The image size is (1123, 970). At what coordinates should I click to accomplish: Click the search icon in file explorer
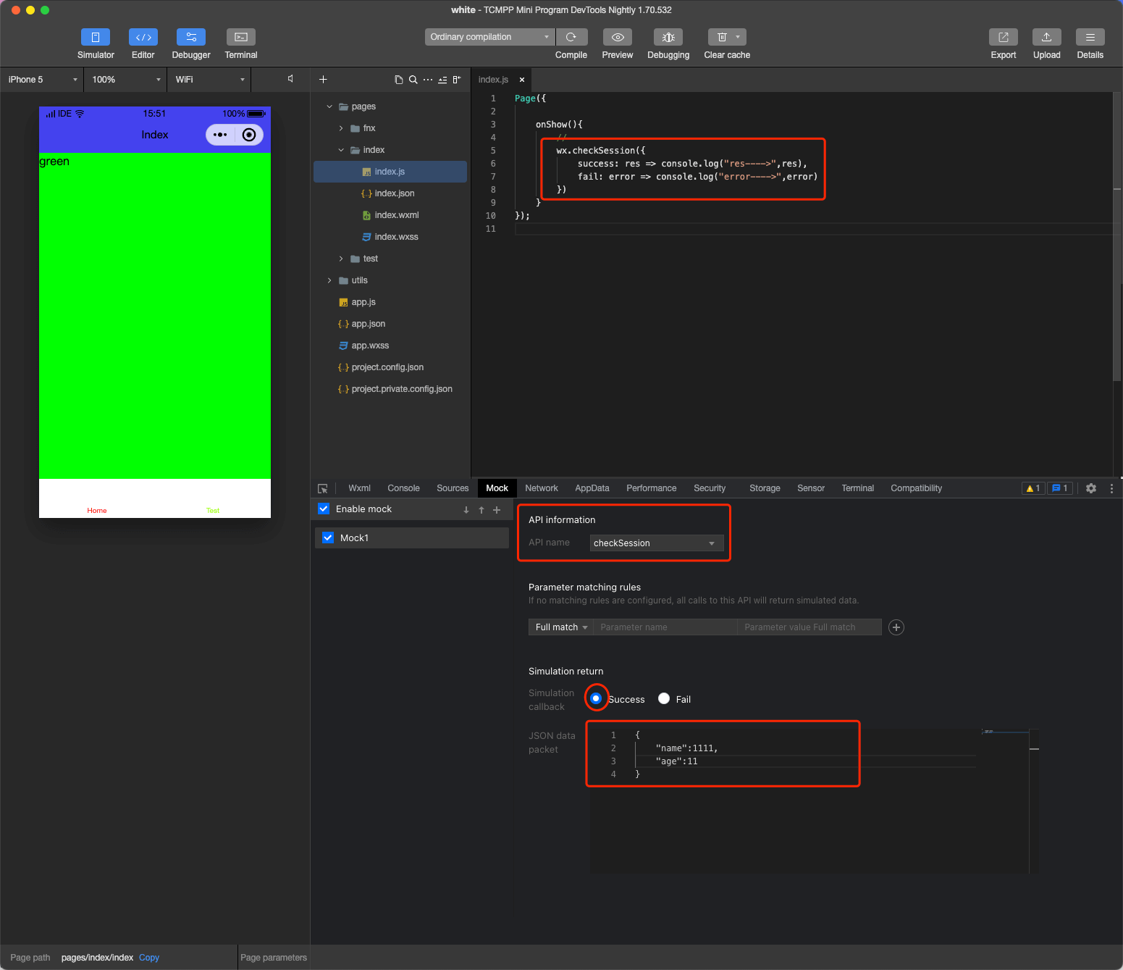[x=413, y=80]
